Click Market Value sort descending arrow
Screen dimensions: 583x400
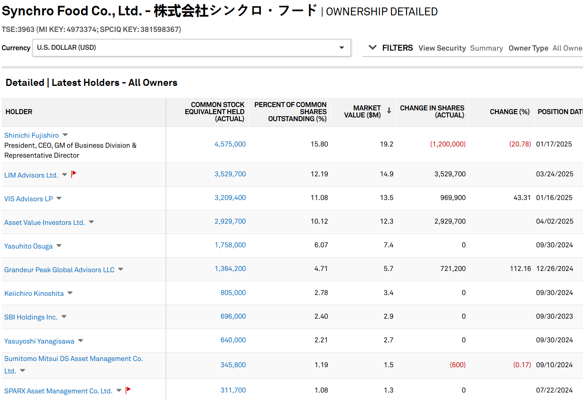pyautogui.click(x=389, y=110)
